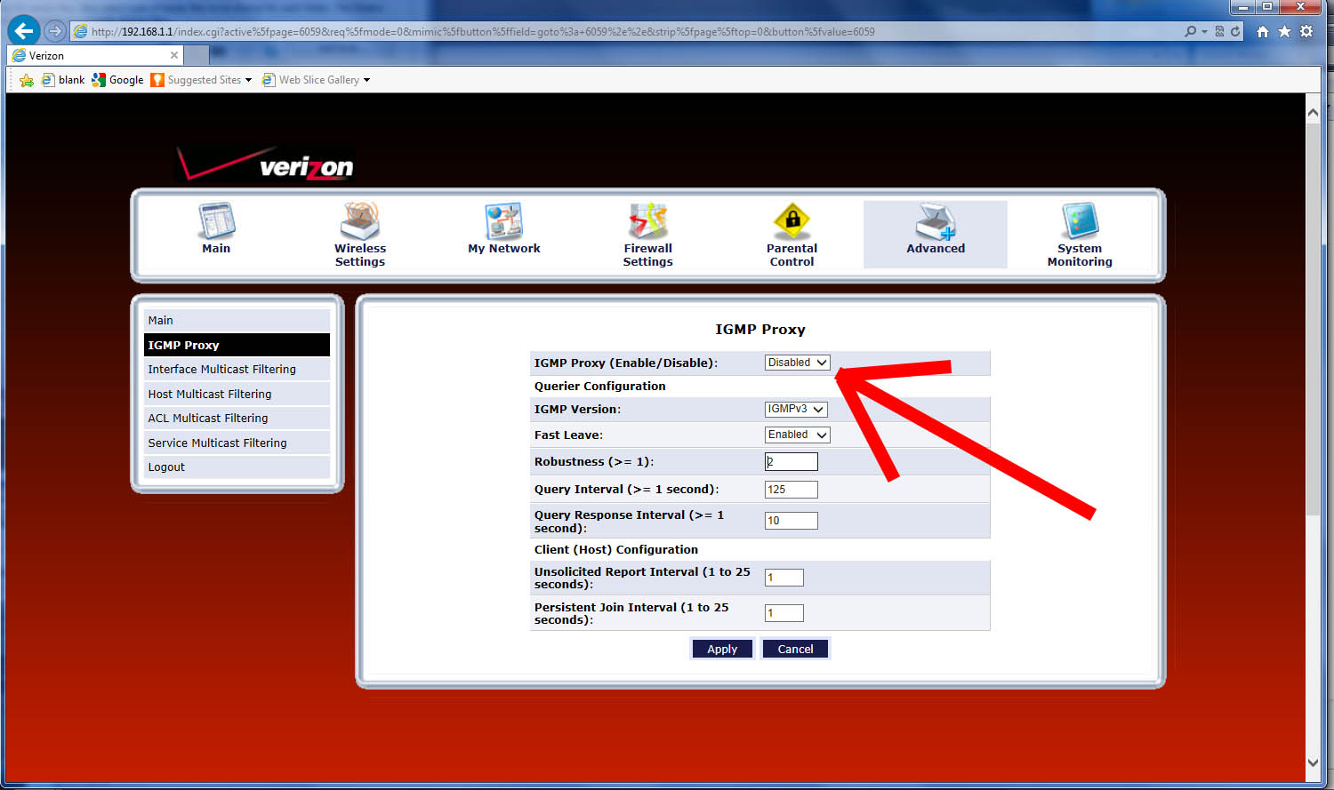Click browser home icon
This screenshot has height=790, width=1334.
pos(1262,31)
